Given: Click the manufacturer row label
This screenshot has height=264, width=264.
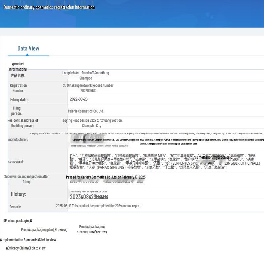Looking at the screenshot, I should coord(18,140).
